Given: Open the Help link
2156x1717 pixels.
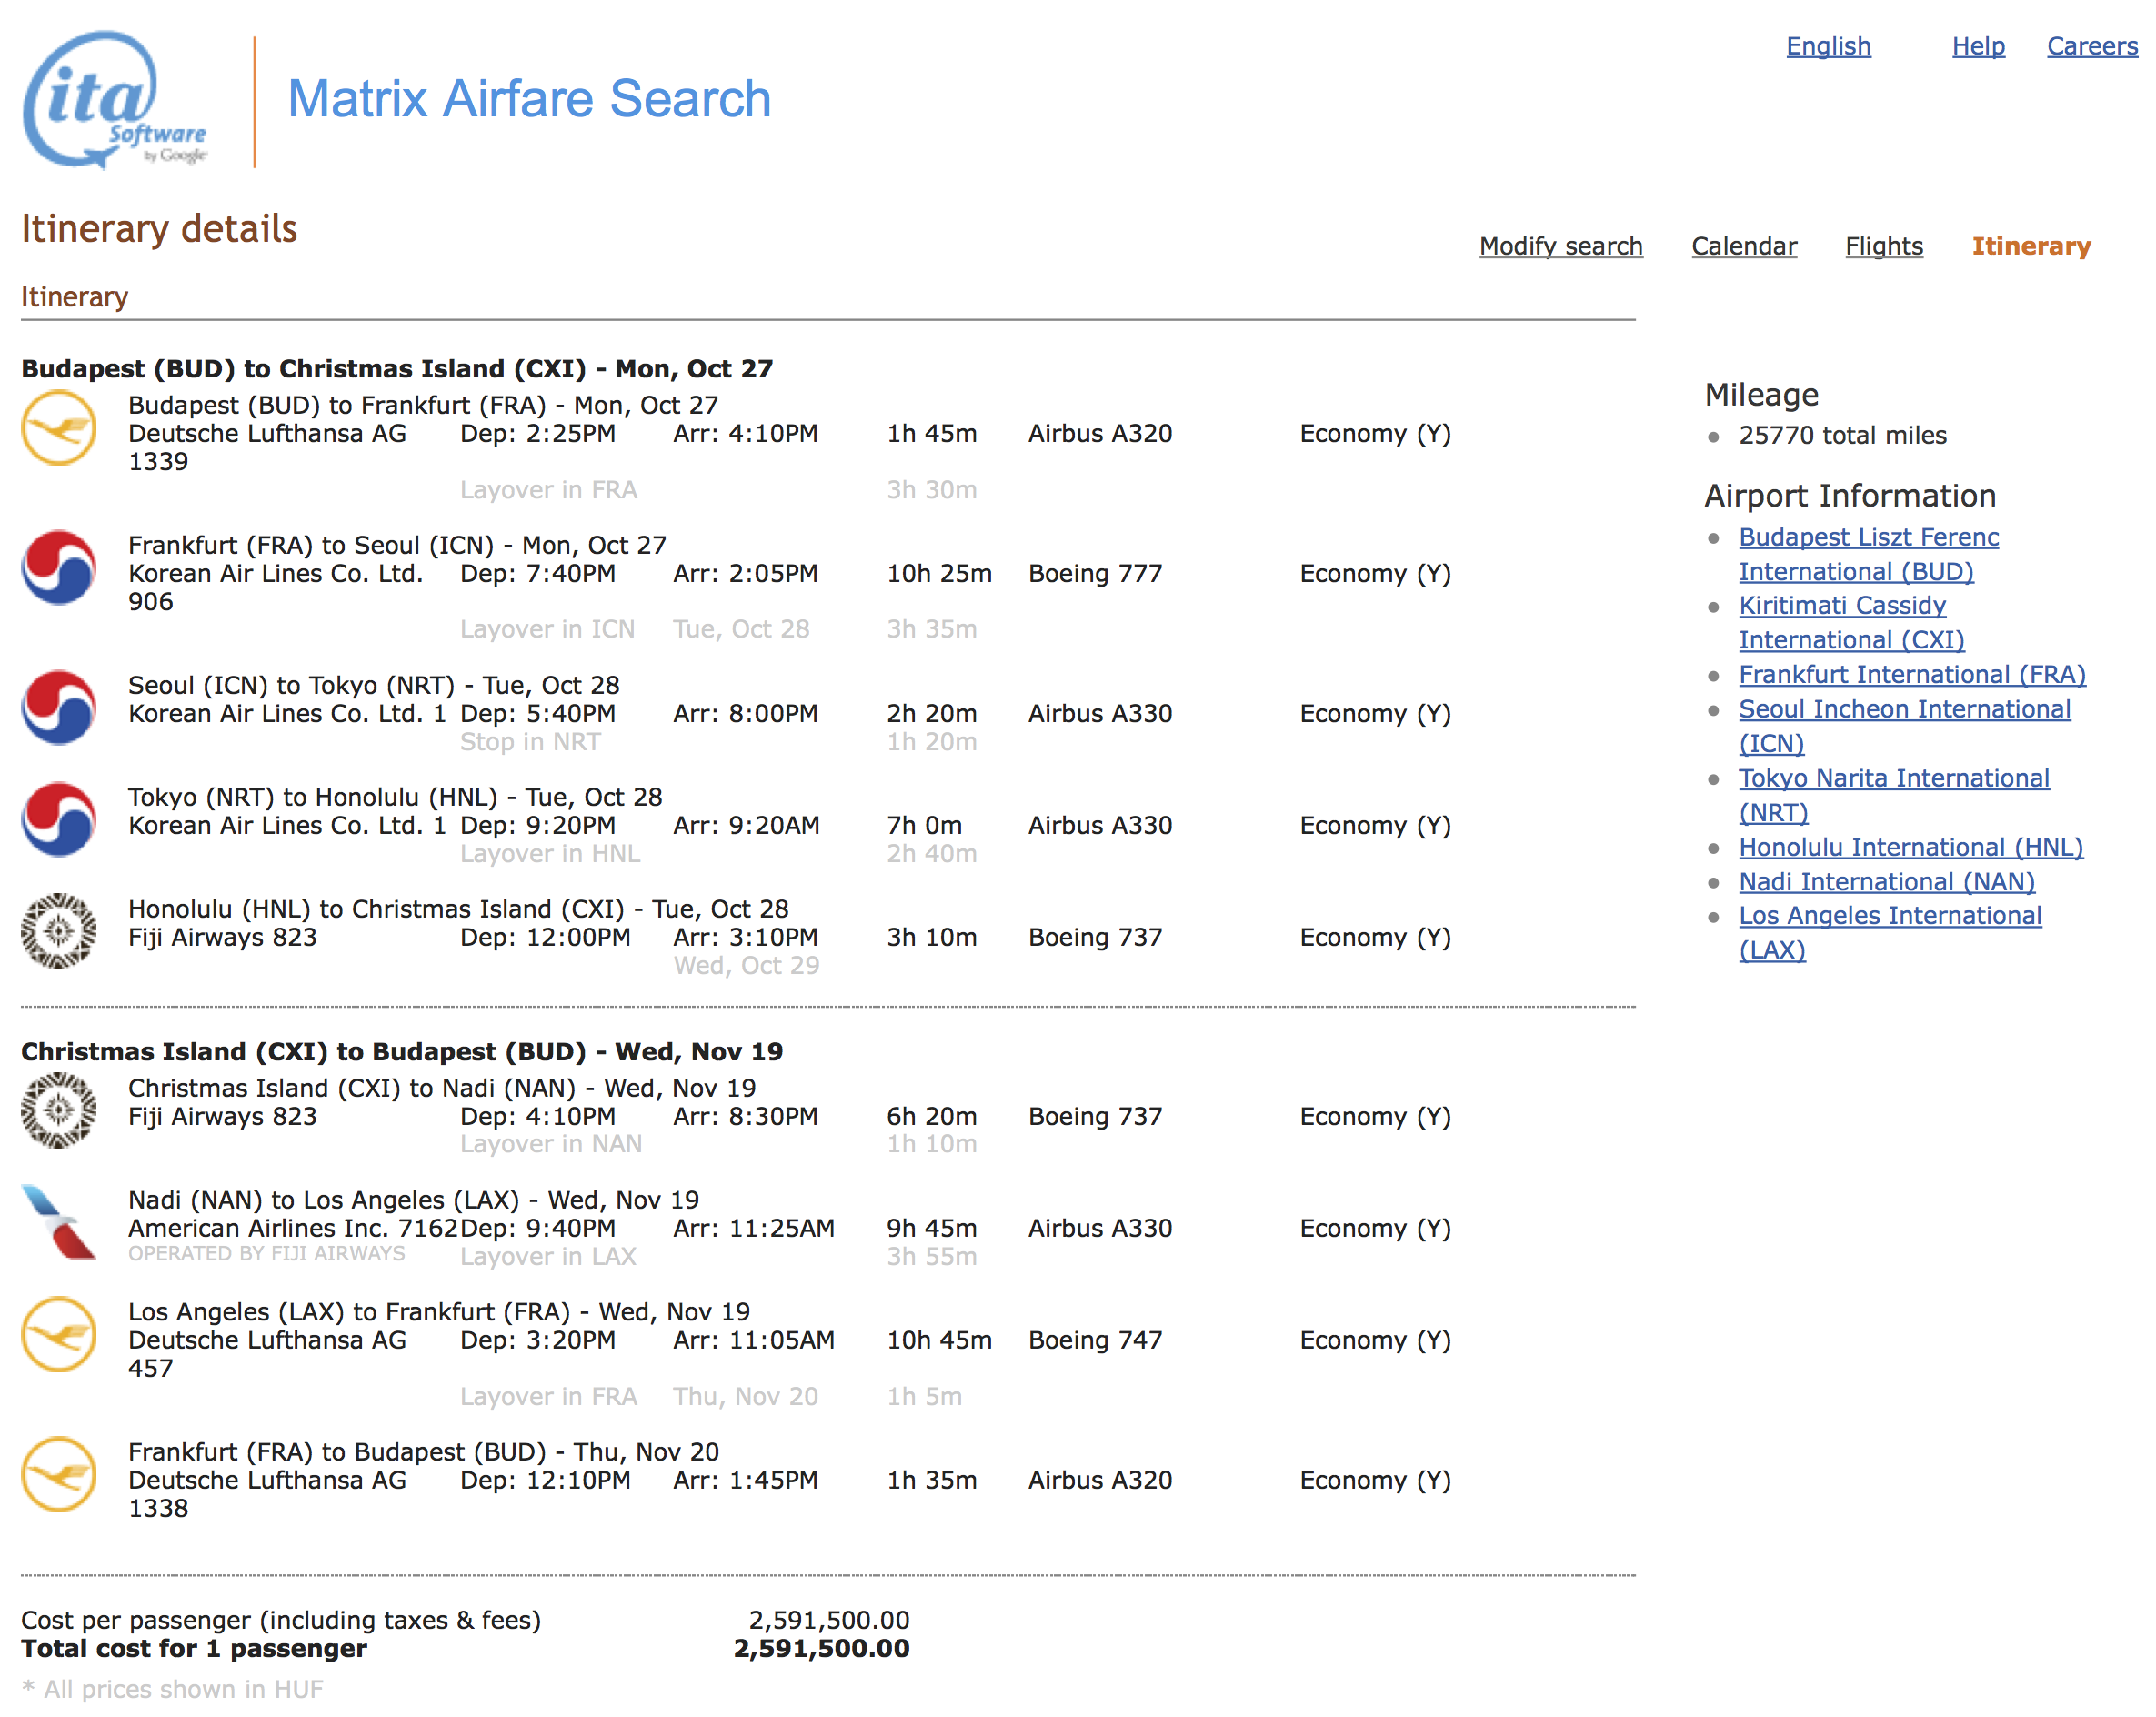Looking at the screenshot, I should (x=1977, y=46).
